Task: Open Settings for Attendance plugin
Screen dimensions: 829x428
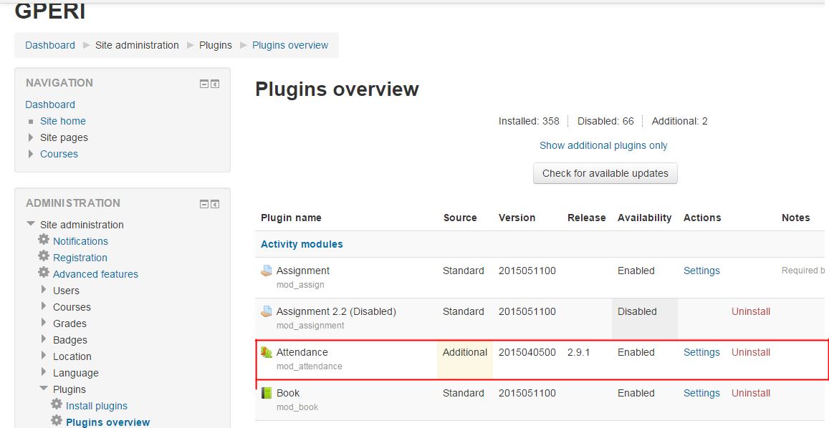Action: [701, 352]
